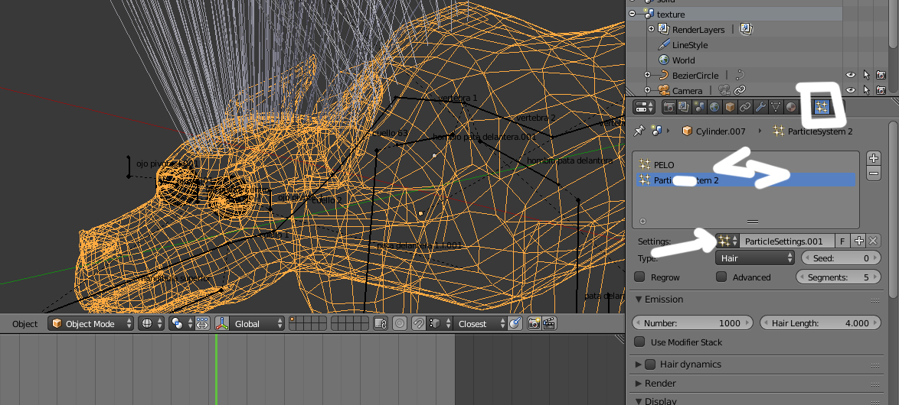The width and height of the screenshot is (899, 405).
Task: Click the OpenGL render image icon
Action: pyautogui.click(x=534, y=324)
